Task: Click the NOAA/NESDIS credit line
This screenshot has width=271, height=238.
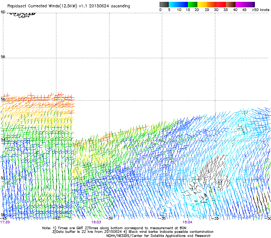Action: (158, 235)
